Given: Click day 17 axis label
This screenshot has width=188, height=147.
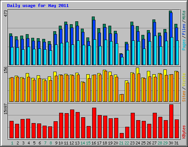Looking at the screenshot, I should point(99,143).
